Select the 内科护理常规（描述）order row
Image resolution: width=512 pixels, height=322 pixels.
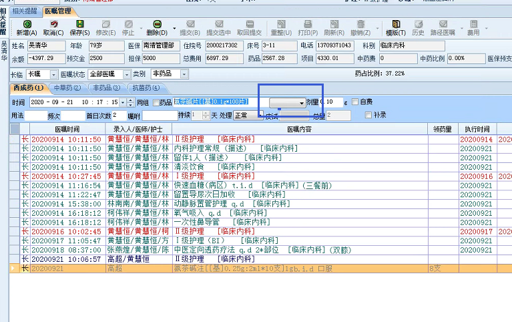(261, 148)
